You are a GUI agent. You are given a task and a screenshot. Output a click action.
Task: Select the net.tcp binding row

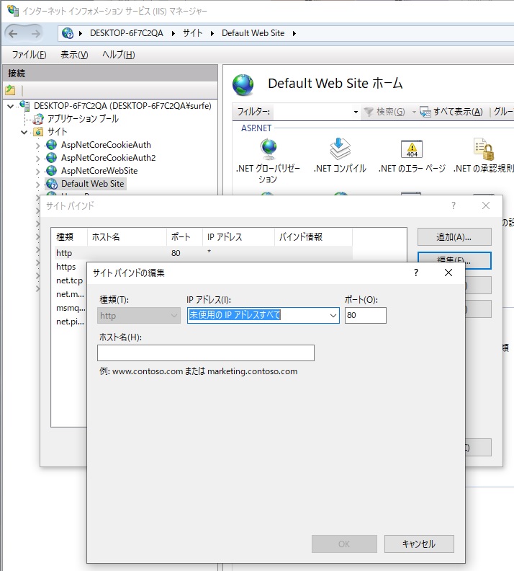[x=69, y=280]
